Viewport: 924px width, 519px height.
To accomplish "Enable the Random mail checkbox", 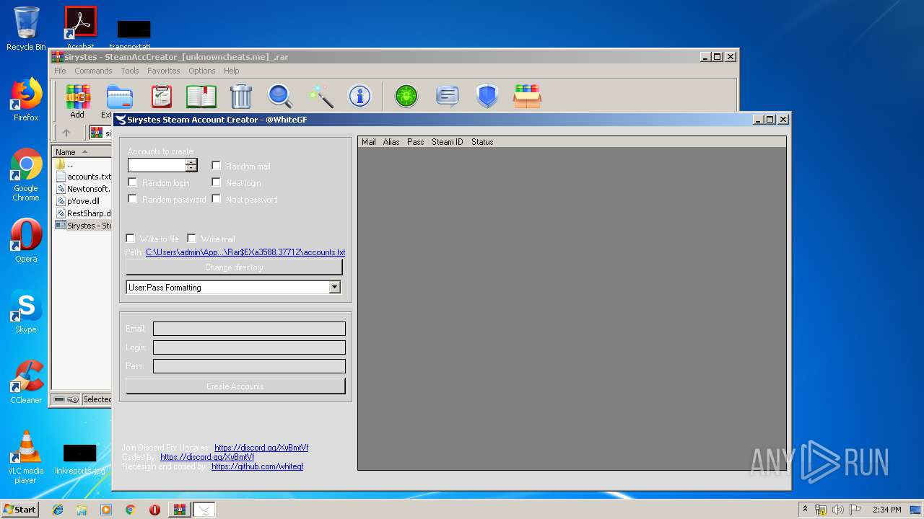I will tap(216, 166).
